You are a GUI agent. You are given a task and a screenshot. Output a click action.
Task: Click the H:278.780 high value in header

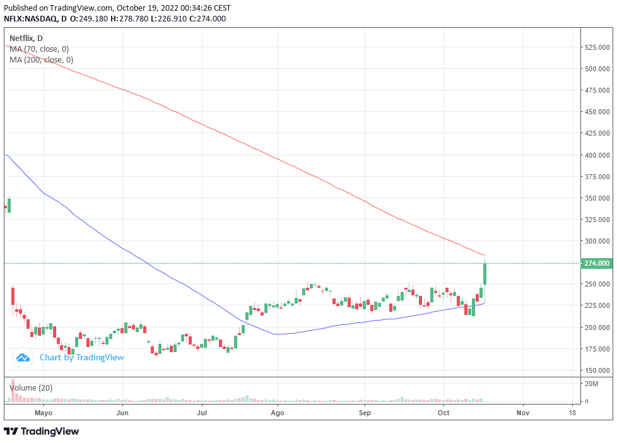(129, 18)
